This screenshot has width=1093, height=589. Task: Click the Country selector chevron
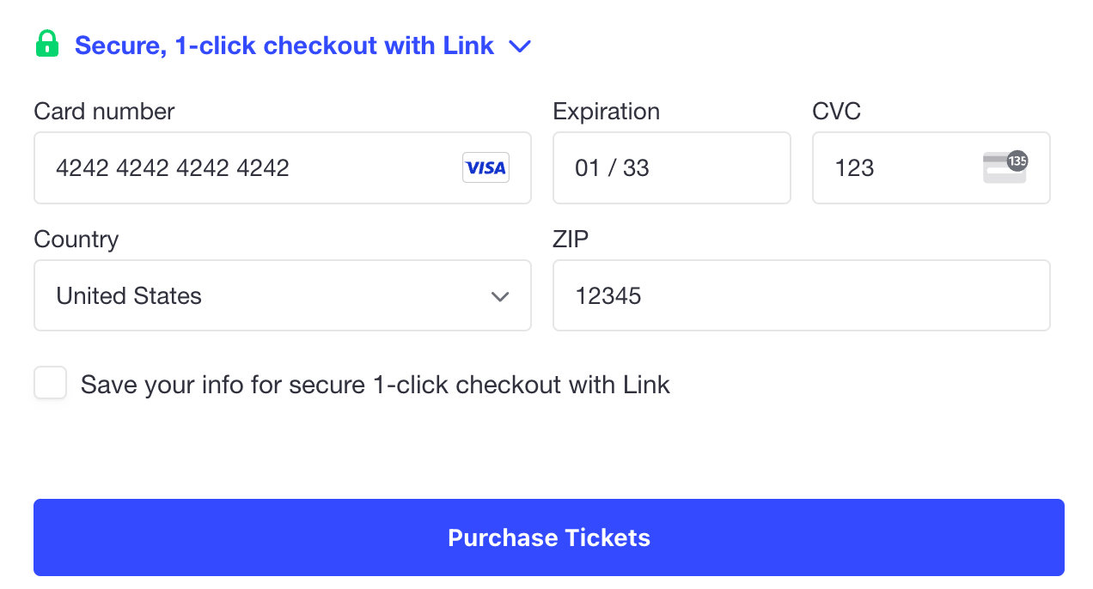coord(500,296)
